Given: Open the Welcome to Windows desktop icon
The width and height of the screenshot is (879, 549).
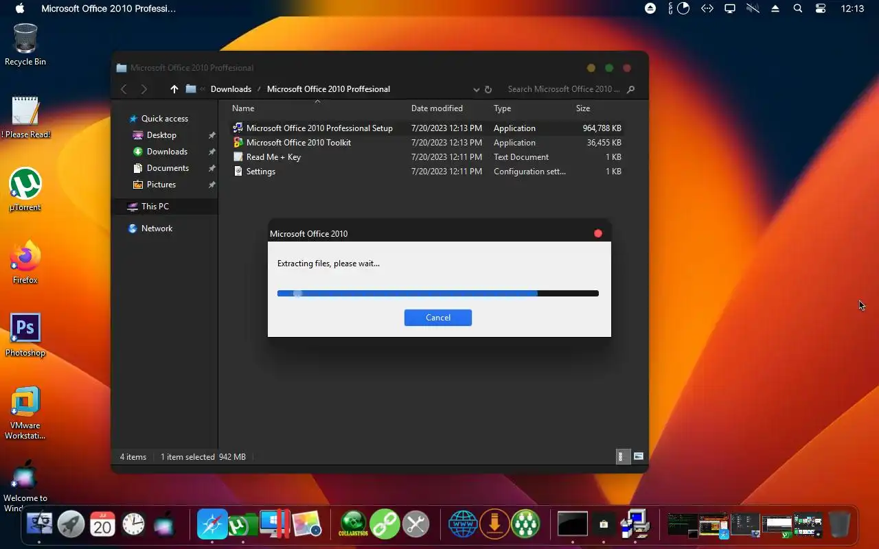Looking at the screenshot, I should pos(25,486).
